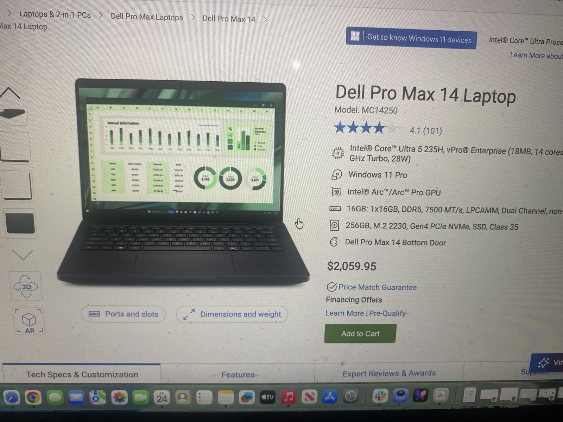Open Slack from the dock
Viewport: 563px width, 422px height.
[380, 396]
